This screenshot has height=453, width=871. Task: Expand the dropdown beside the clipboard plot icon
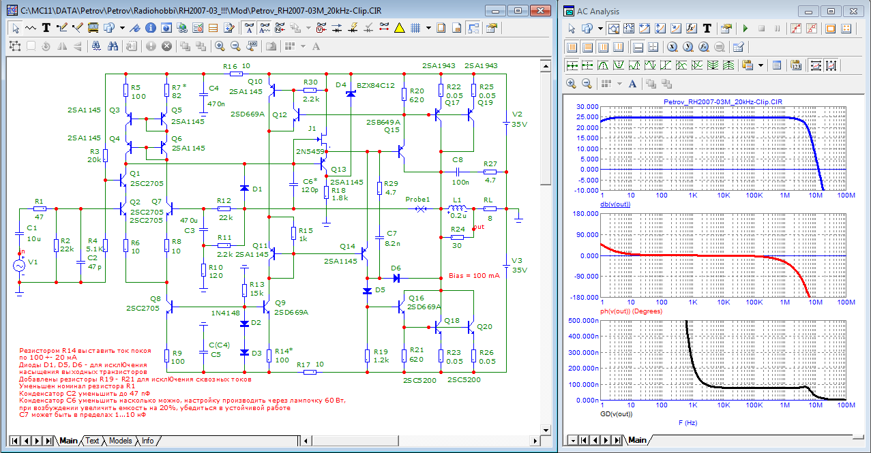[x=760, y=65]
